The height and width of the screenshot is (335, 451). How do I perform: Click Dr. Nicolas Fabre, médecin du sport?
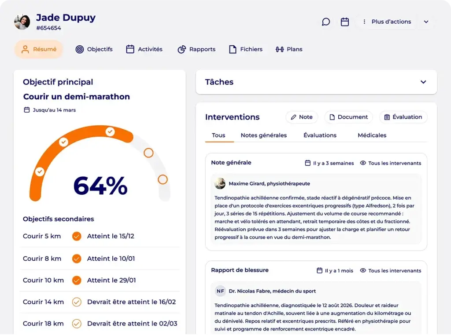point(272,291)
